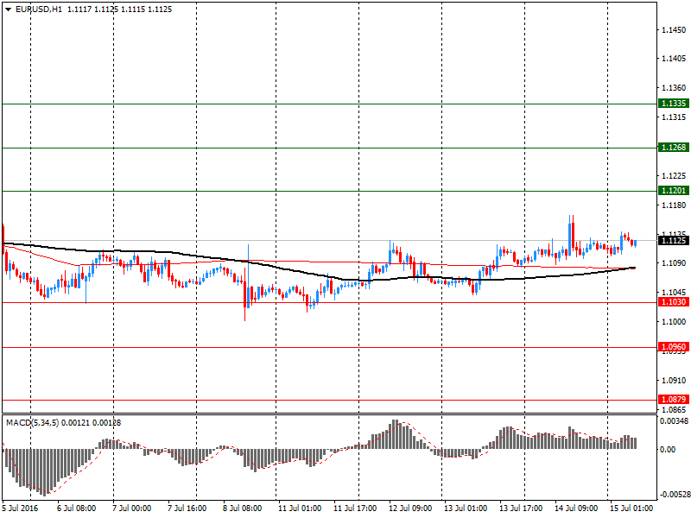Click the 7 Jul 16:00 time label

tap(187, 509)
